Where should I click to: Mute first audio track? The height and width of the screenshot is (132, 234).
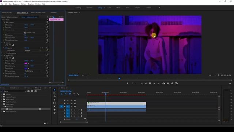click(x=75, y=110)
